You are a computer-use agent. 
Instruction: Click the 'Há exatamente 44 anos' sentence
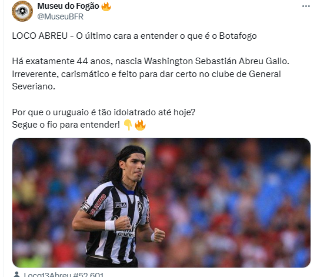click(x=151, y=61)
